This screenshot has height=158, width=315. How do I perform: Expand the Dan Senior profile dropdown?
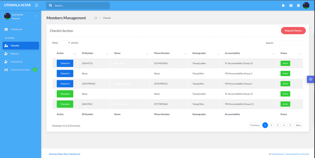(x=37, y=16)
